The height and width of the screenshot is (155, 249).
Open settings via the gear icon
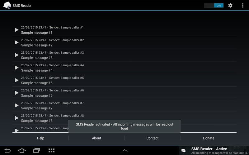(230, 6)
